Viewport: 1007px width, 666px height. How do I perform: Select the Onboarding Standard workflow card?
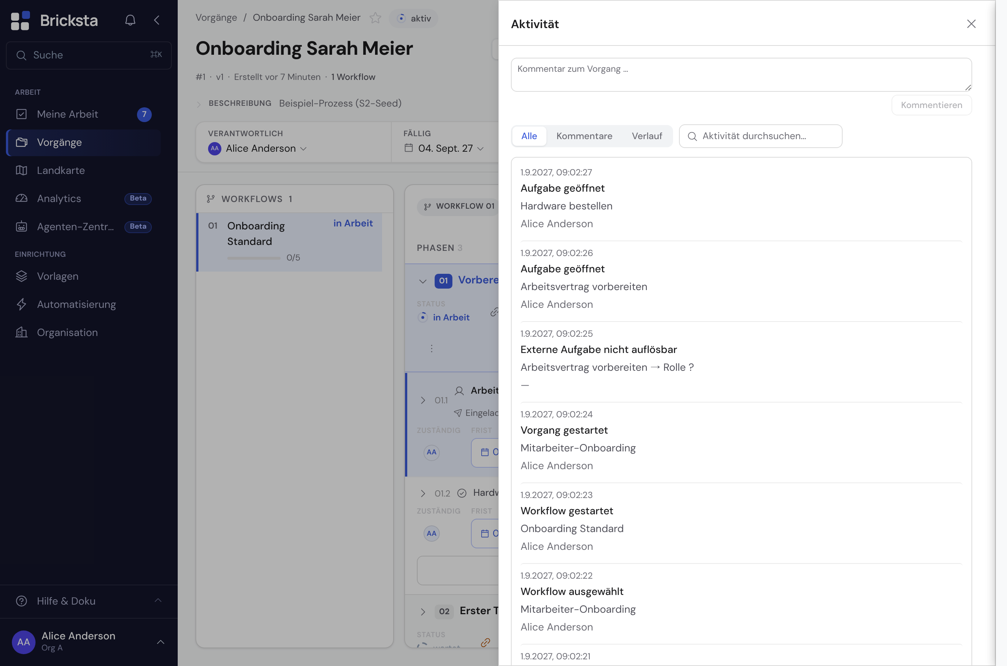click(x=290, y=242)
